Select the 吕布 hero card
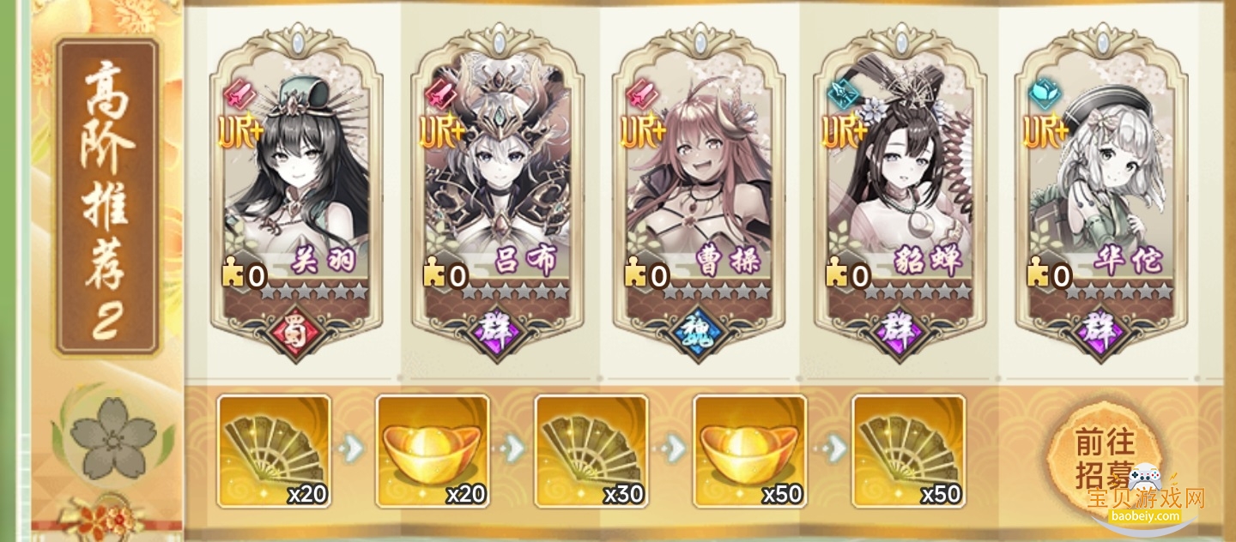 pyautogui.click(x=498, y=192)
